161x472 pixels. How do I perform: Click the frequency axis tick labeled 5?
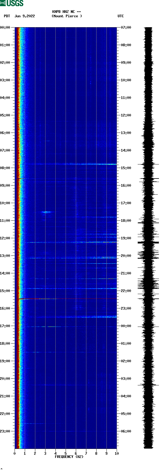click(66, 454)
